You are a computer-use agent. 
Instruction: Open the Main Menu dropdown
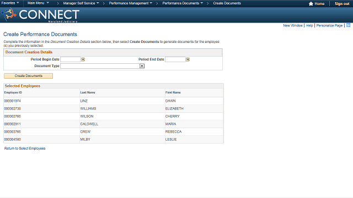38,3
